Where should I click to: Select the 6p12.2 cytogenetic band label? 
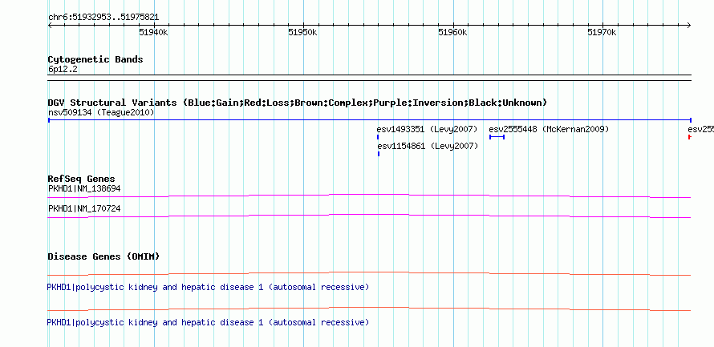[63, 70]
